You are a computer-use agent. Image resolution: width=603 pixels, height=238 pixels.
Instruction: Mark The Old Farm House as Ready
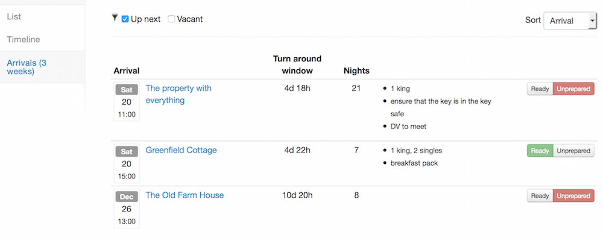coord(540,196)
